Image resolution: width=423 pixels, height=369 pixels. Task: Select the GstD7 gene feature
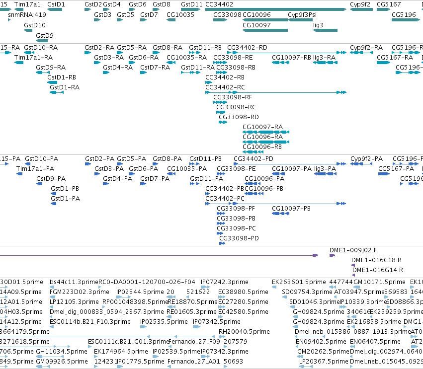coord(143,20)
